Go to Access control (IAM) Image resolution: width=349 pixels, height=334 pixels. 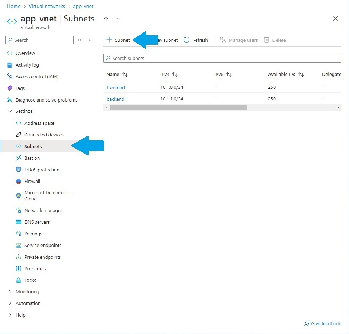[x=37, y=76]
